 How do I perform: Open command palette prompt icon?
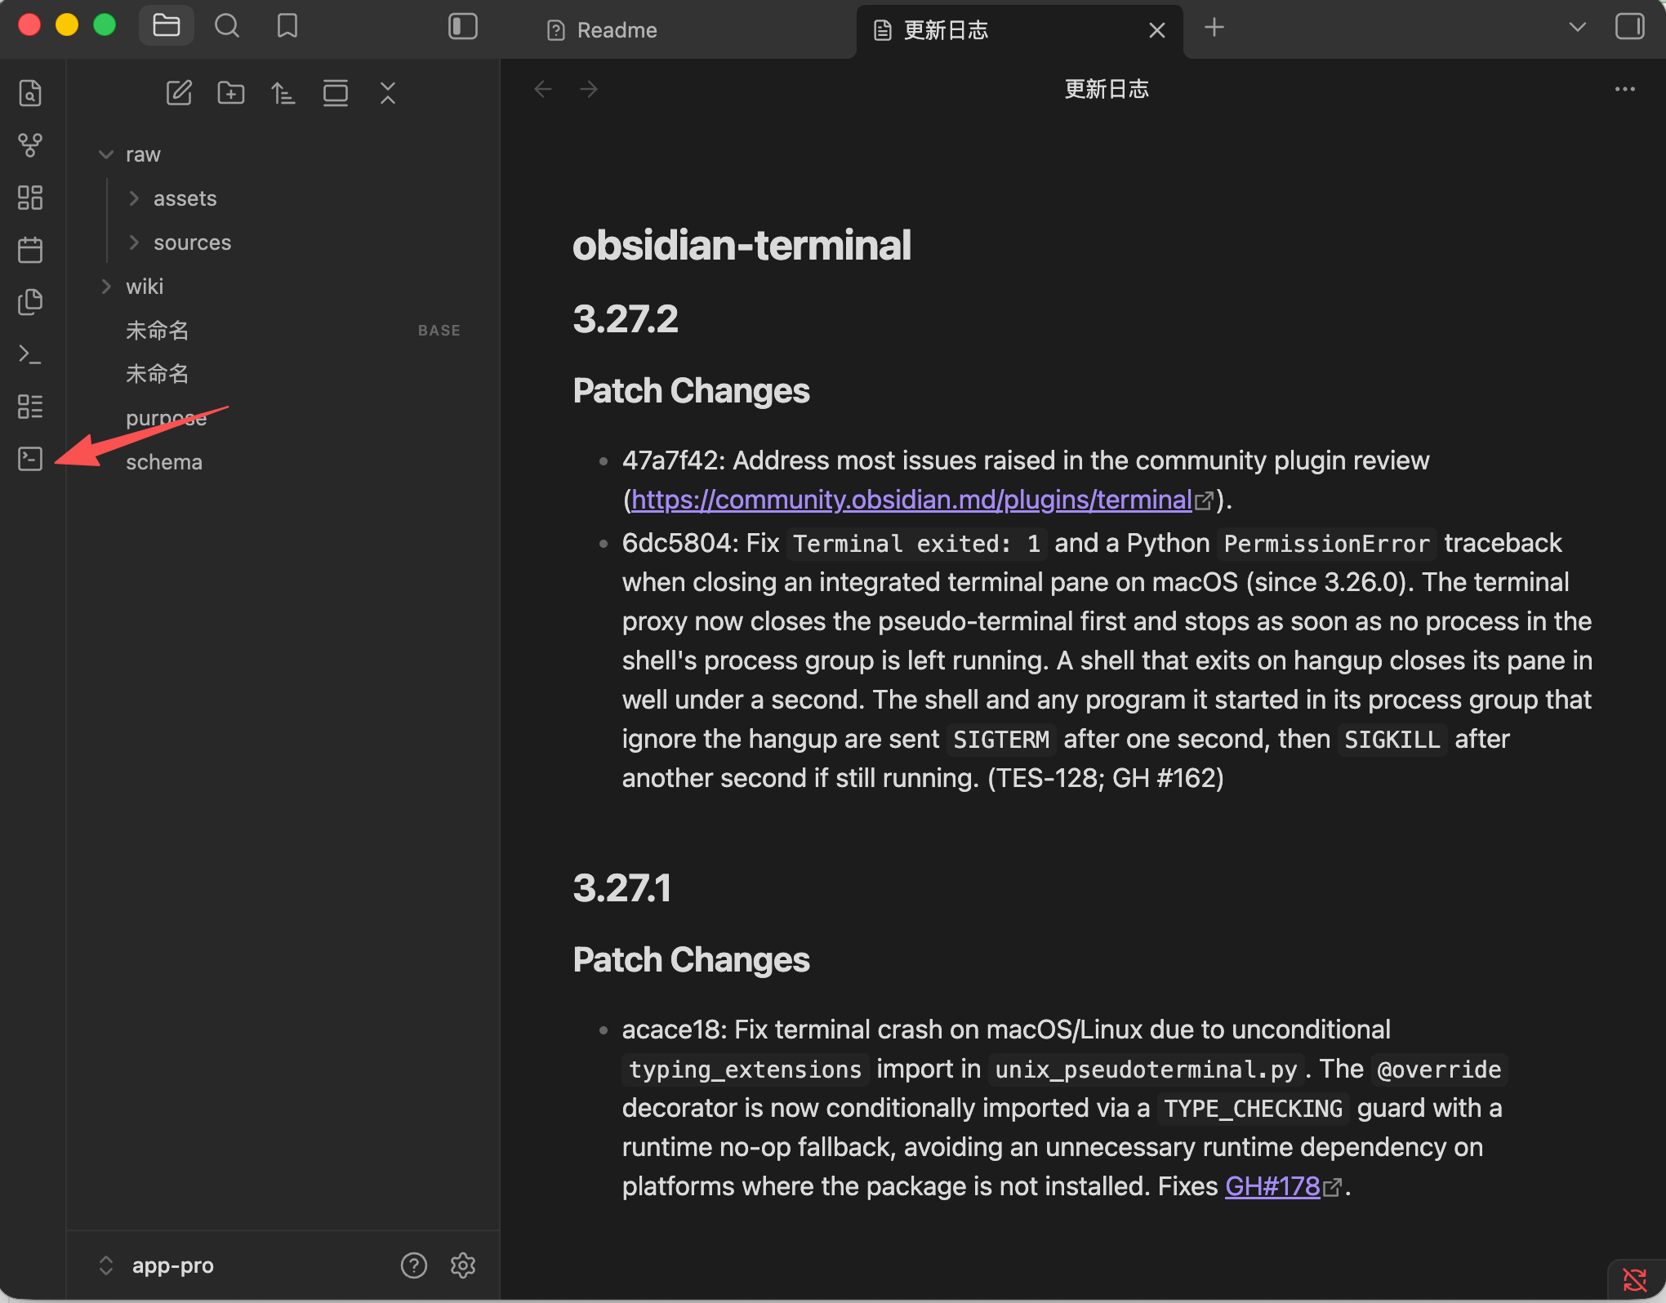pos(30,354)
